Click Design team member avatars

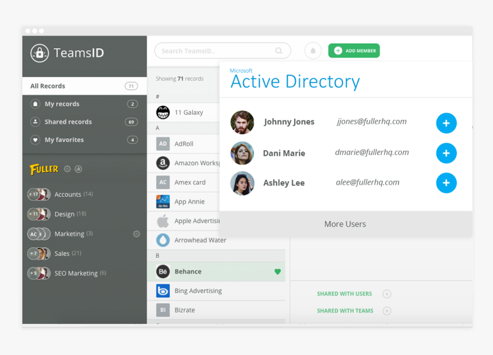[x=39, y=214]
